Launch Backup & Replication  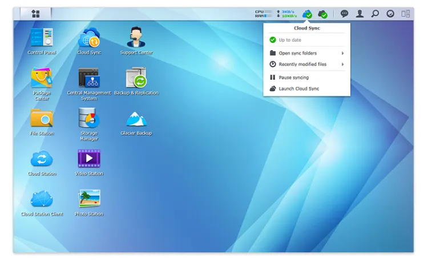(x=136, y=78)
